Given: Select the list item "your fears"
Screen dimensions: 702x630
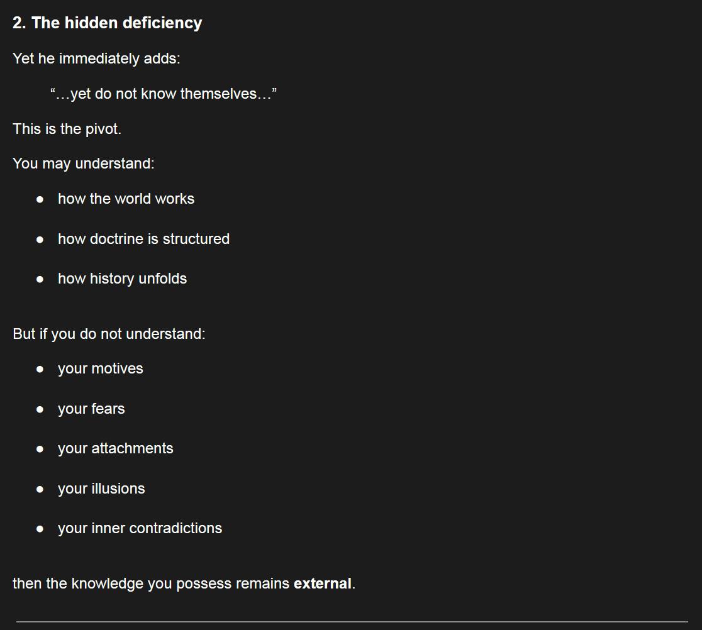Looking at the screenshot, I should tap(91, 409).
